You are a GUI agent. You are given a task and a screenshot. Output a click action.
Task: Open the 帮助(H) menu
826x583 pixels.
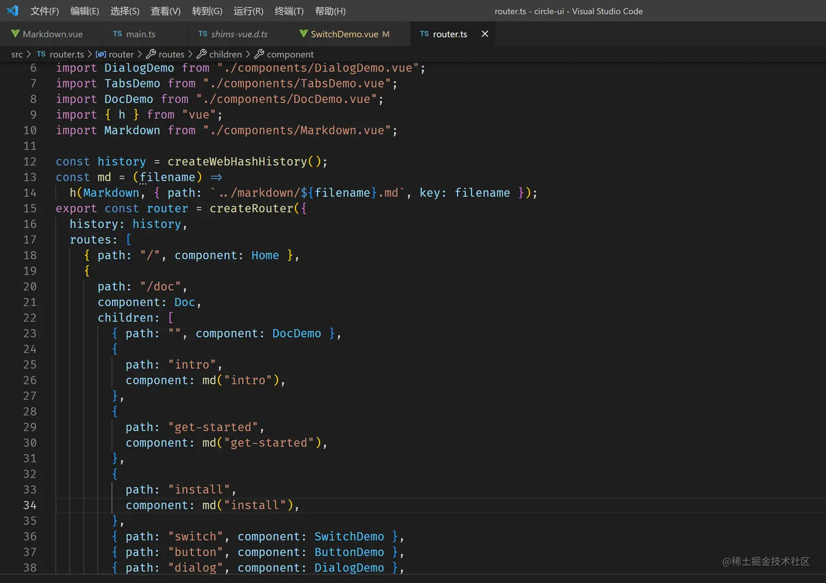click(x=331, y=11)
